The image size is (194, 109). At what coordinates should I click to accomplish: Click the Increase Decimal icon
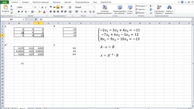(90, 12)
